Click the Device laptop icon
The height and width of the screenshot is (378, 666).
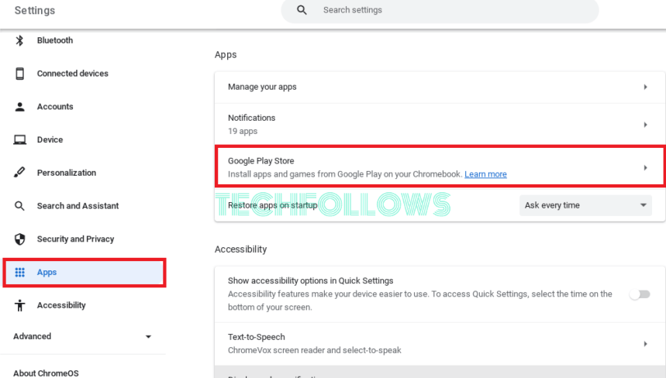(x=19, y=139)
